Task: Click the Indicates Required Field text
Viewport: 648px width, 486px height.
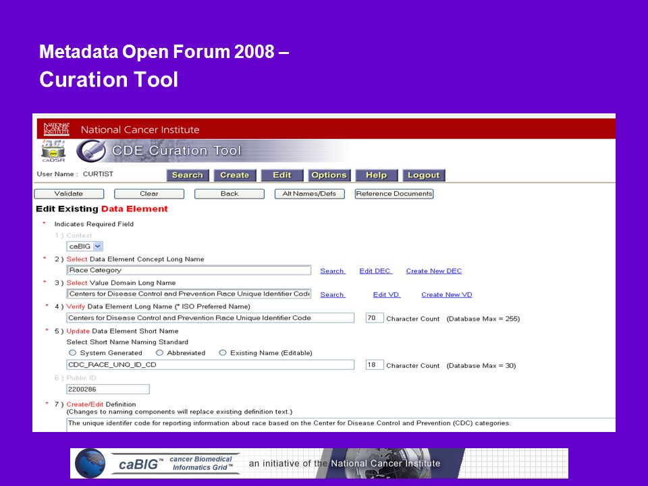Action: coord(94,224)
